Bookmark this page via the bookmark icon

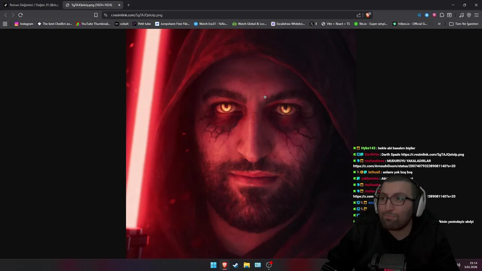click(96, 15)
